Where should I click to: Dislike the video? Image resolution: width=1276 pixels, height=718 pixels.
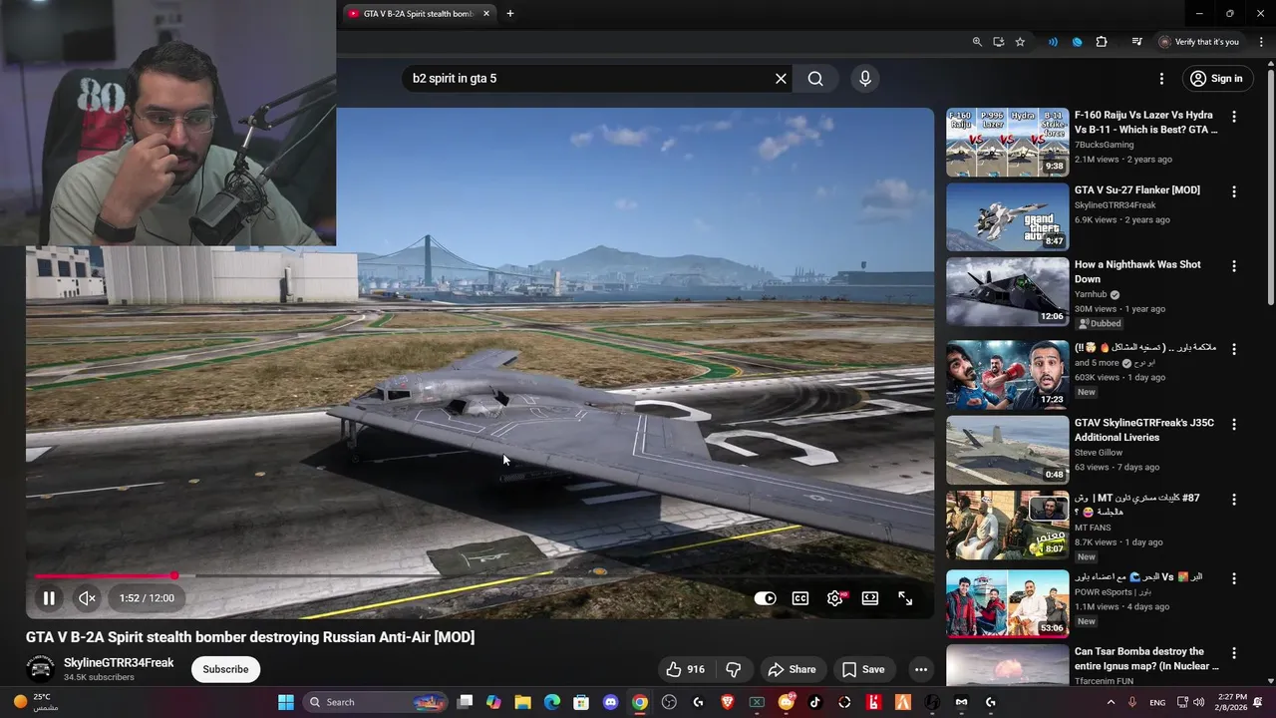tap(734, 669)
